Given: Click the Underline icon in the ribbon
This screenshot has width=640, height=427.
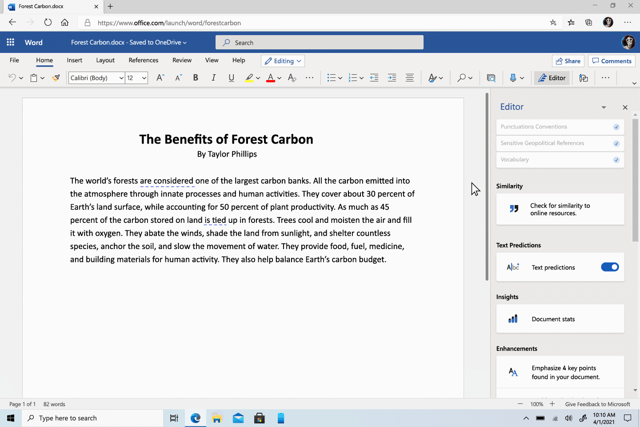Looking at the screenshot, I should [x=231, y=78].
